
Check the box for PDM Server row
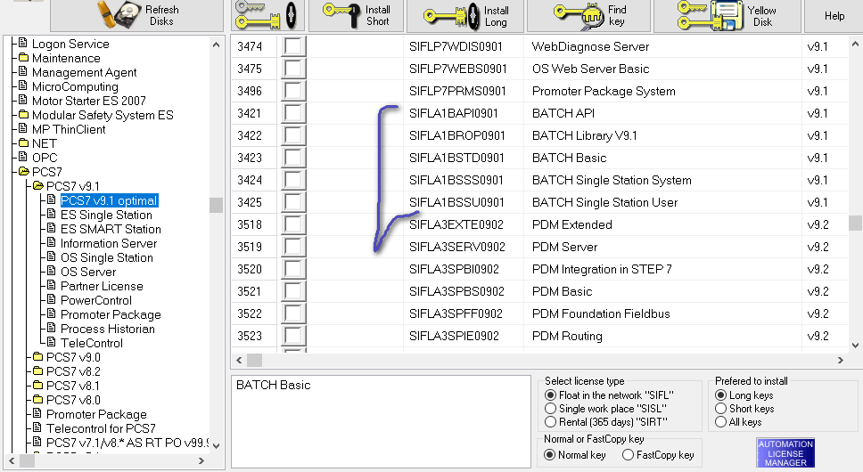point(293,247)
